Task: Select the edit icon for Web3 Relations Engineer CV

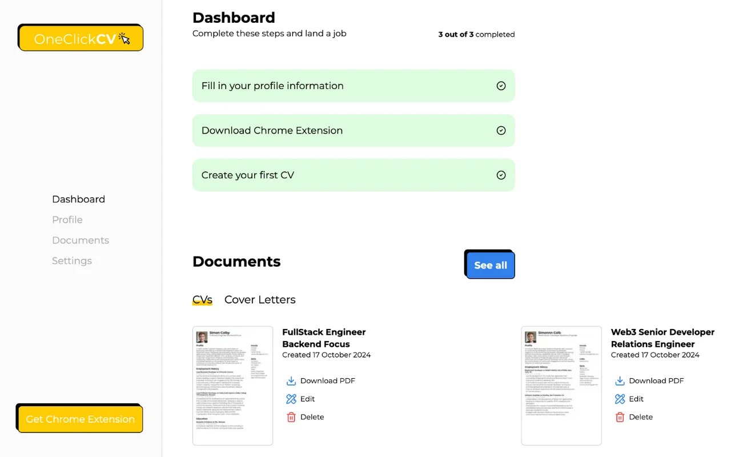Action: coord(620,399)
